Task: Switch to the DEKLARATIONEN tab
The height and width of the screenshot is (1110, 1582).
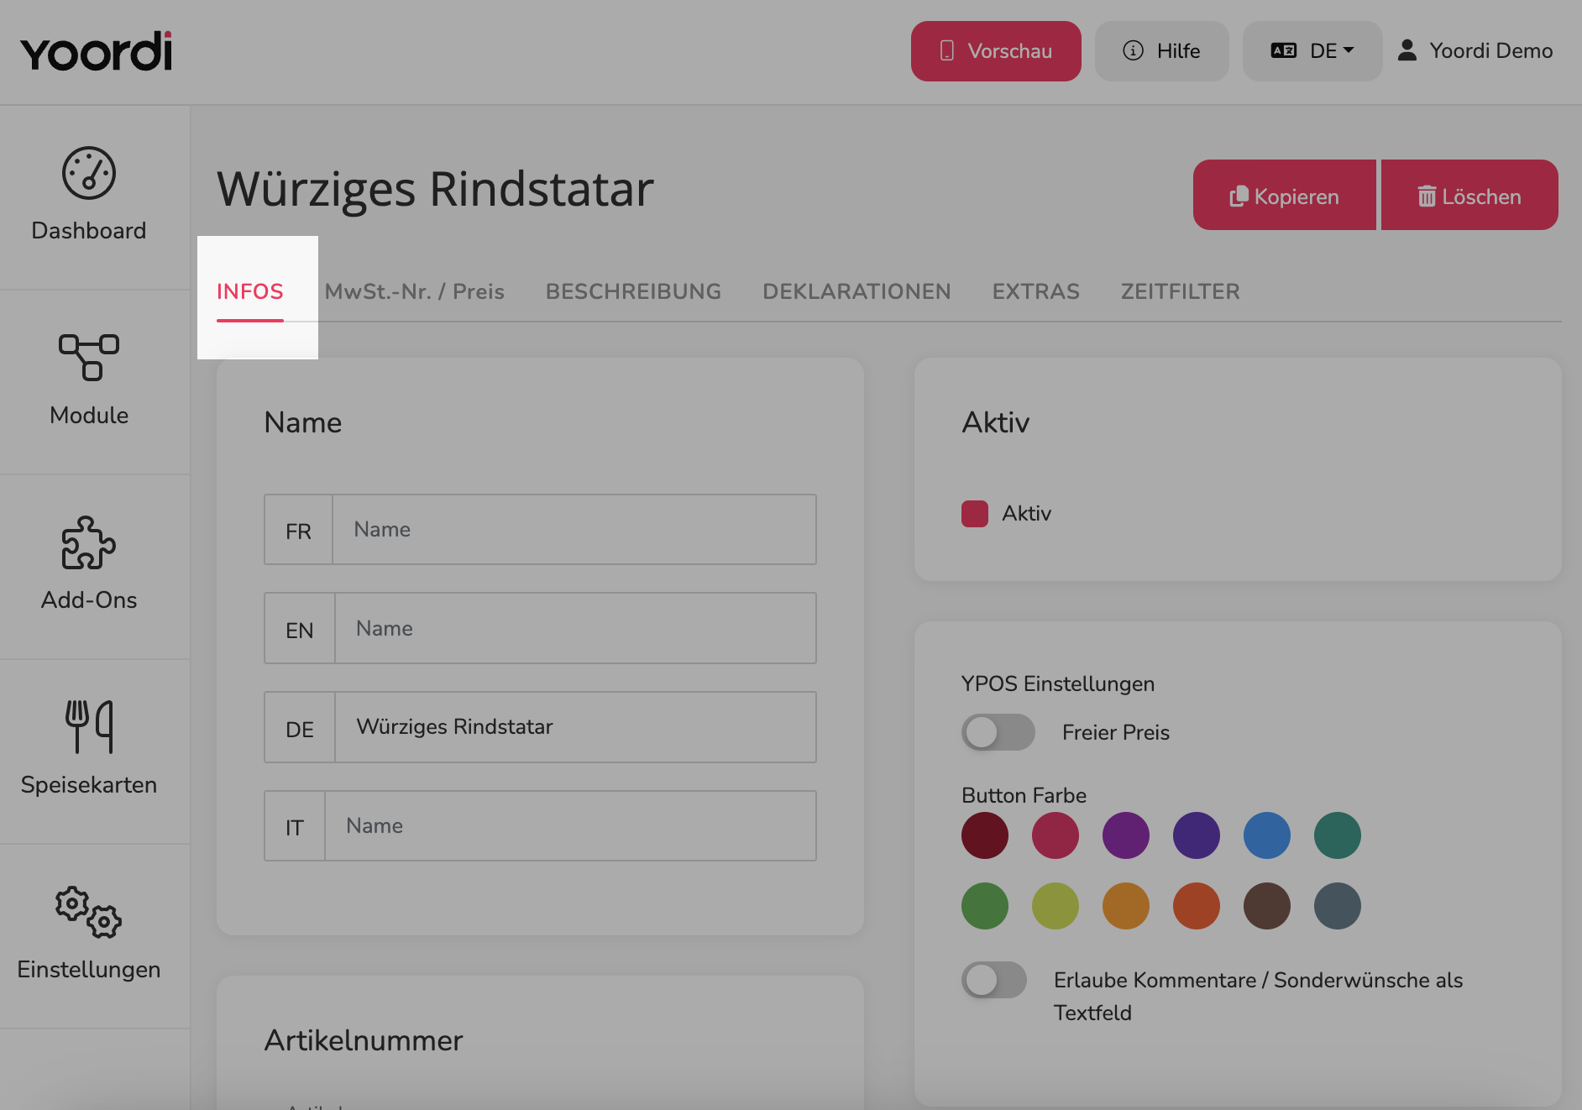Action: pyautogui.click(x=856, y=291)
